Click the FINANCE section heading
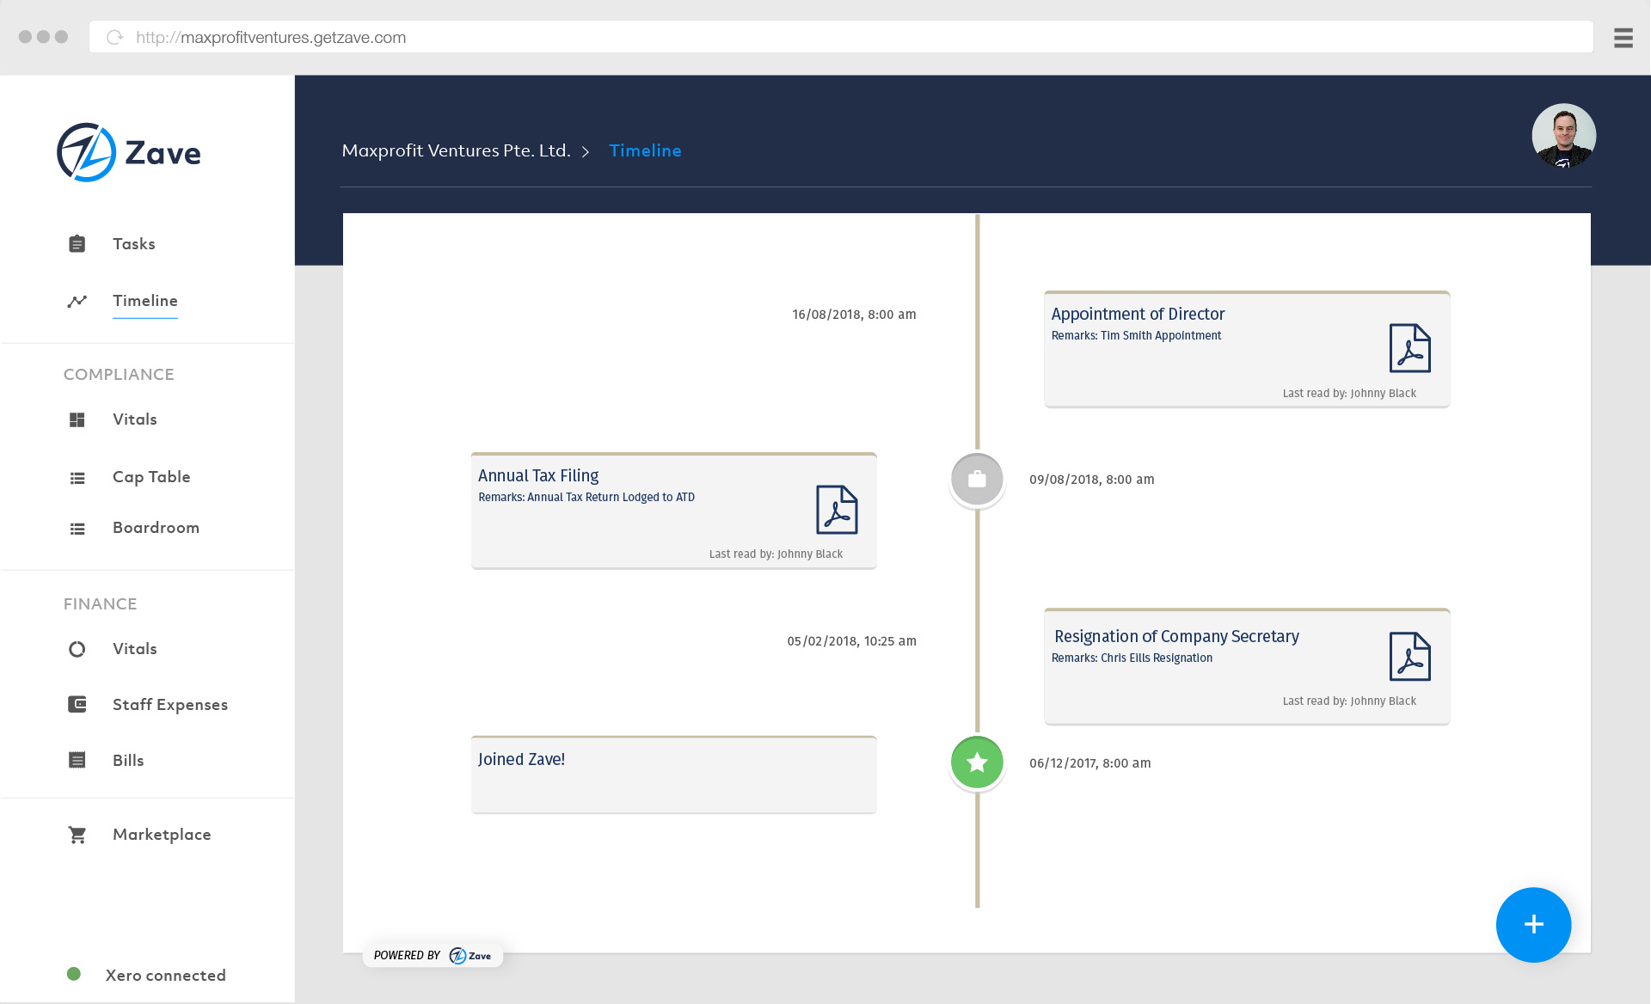Screen dimensions: 1651x1004 tap(100, 603)
